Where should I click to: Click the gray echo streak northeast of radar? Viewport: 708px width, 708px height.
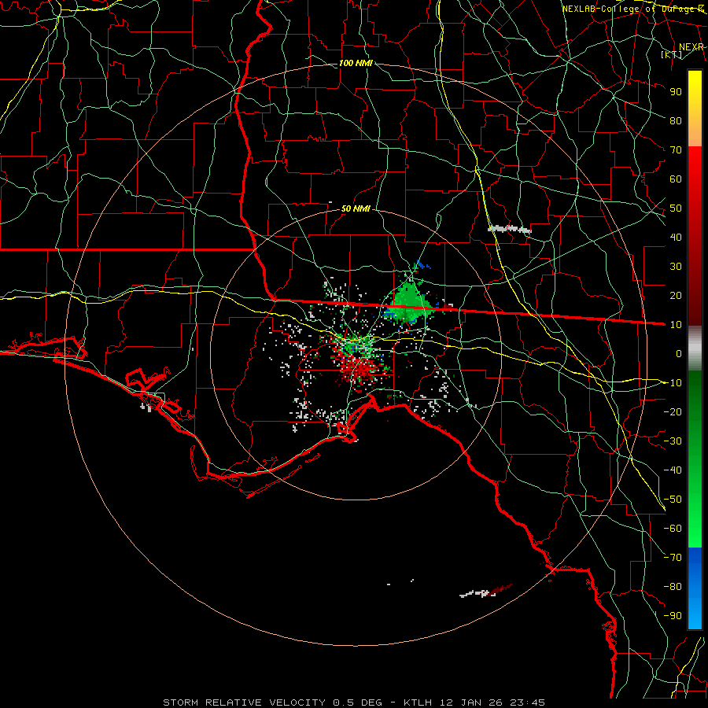(510, 230)
